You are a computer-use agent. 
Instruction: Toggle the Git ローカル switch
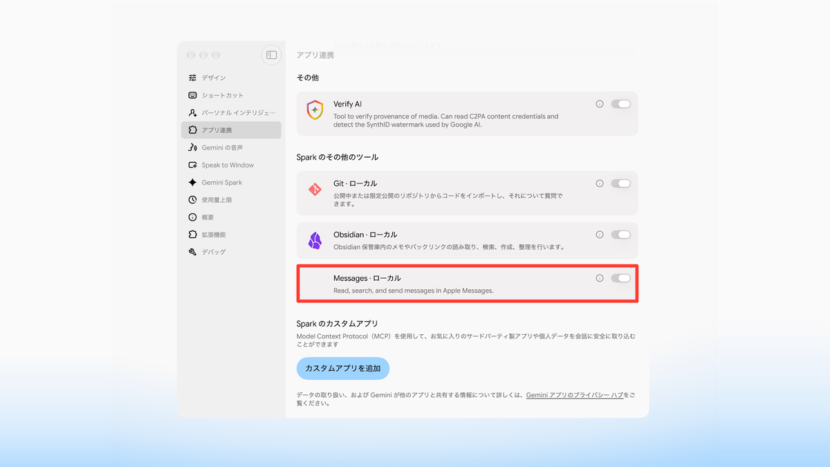click(x=620, y=183)
